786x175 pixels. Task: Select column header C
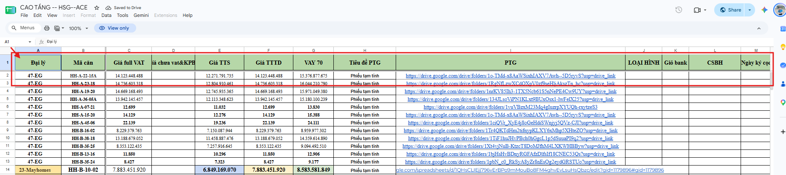[129, 50]
